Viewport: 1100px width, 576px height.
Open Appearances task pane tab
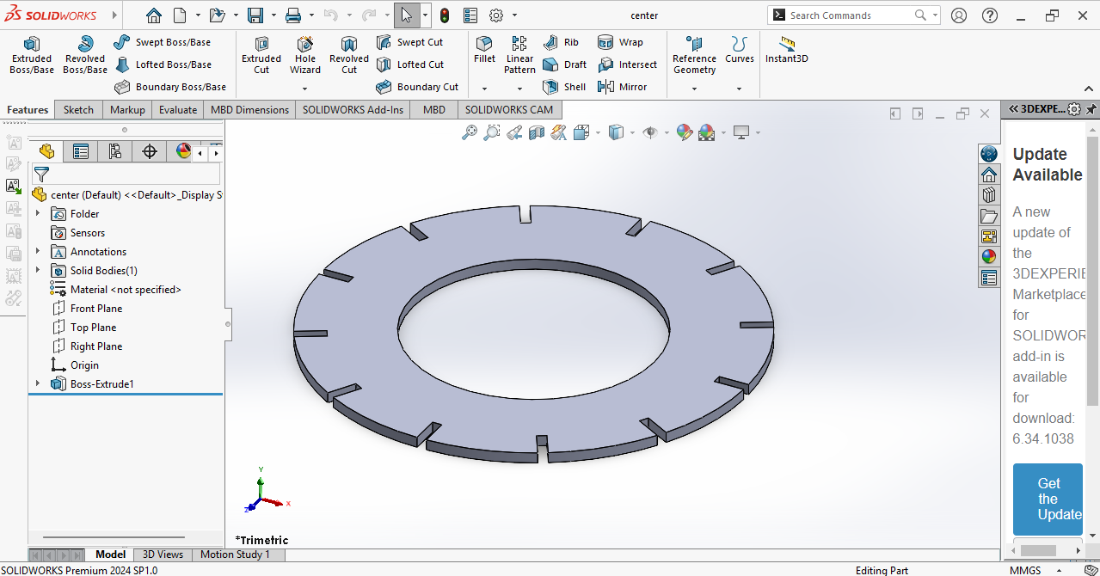pyautogui.click(x=989, y=256)
